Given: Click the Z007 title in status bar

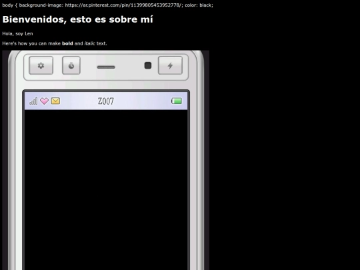Looking at the screenshot, I should tap(106, 101).
